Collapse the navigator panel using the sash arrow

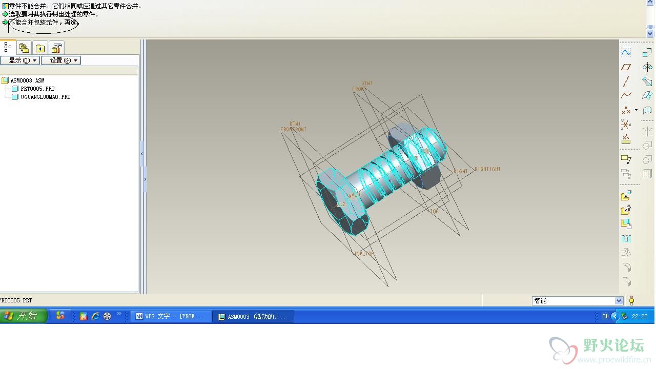pos(142,154)
